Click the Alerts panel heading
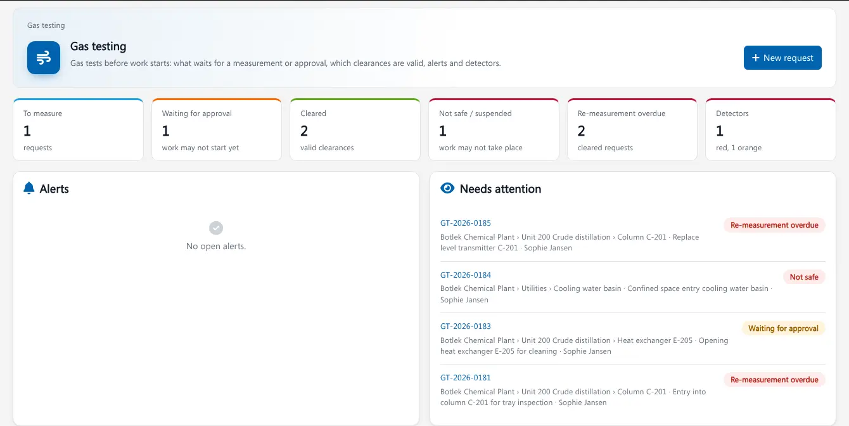Viewport: 849px width, 426px height. point(54,189)
